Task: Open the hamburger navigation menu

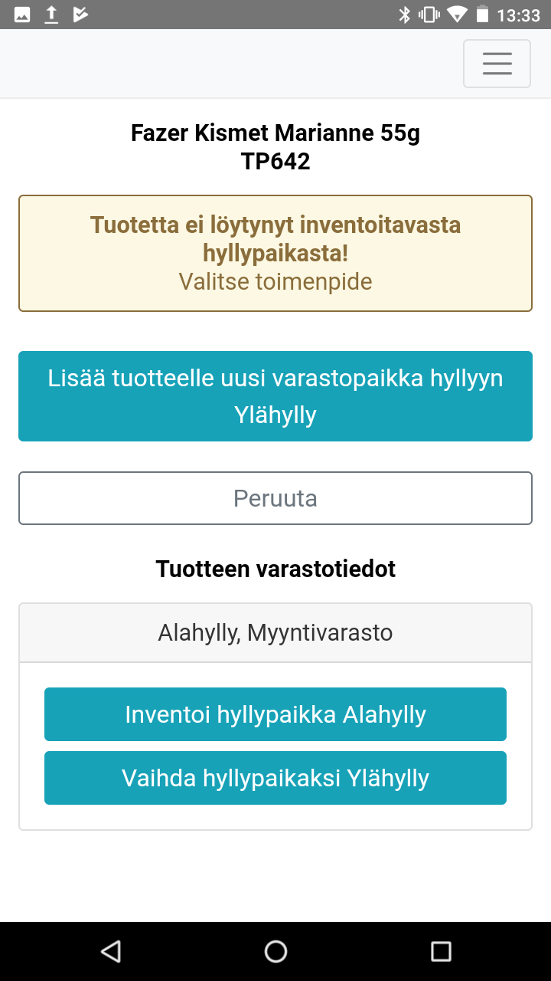Action: pos(497,64)
